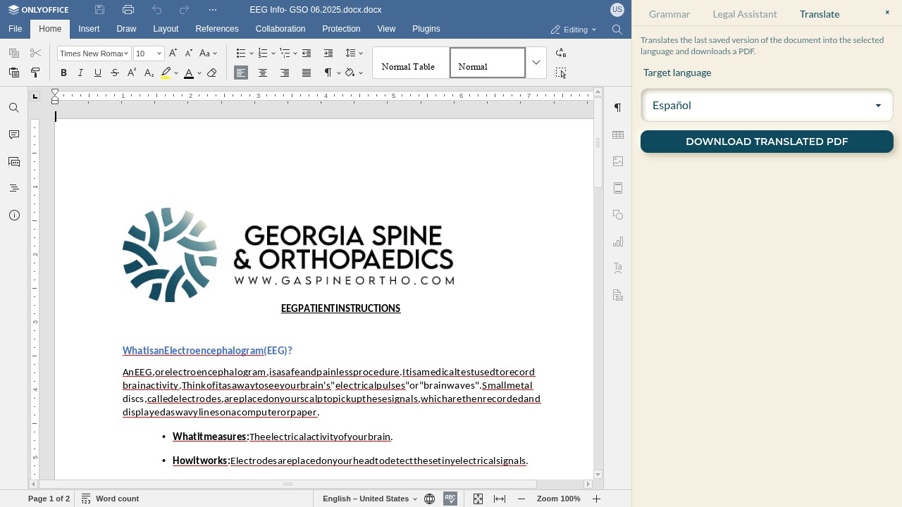
Task: Open the References tab
Action: (x=217, y=29)
